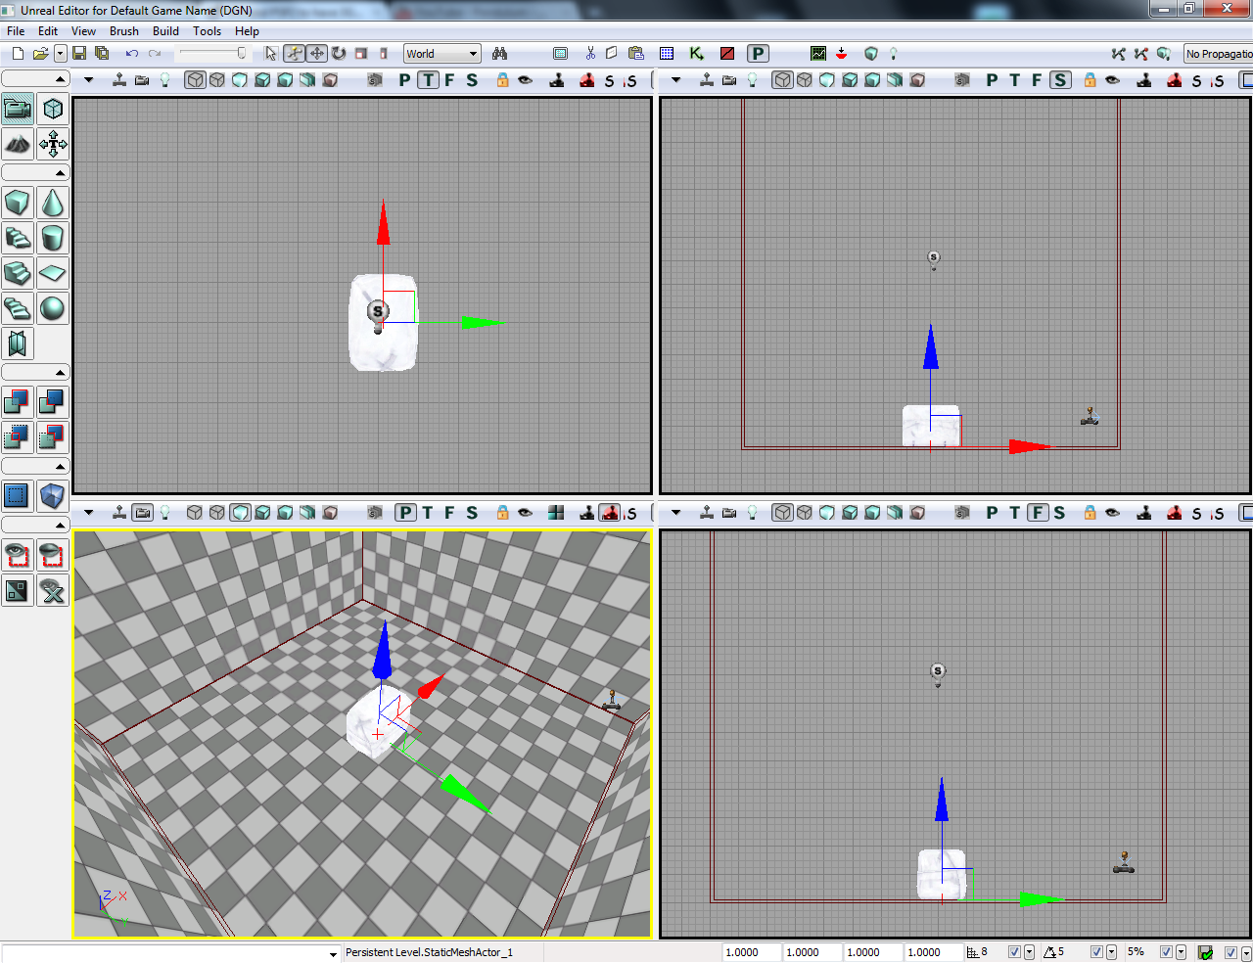Open a level with the folder icon
The height and width of the screenshot is (963, 1253).
pos(40,54)
